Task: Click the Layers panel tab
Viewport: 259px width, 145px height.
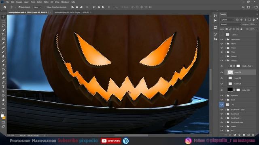Action: pos(223,14)
